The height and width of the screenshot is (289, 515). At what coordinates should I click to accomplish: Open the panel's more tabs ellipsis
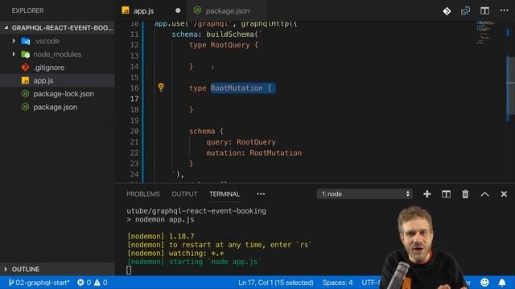[x=261, y=194]
